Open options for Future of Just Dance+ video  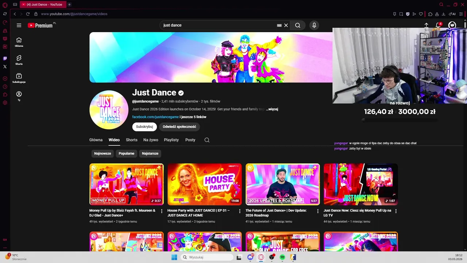[x=318, y=211]
